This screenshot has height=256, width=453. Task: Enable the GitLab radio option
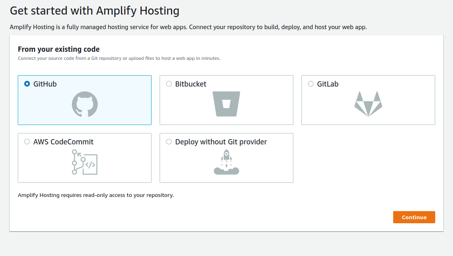point(311,84)
